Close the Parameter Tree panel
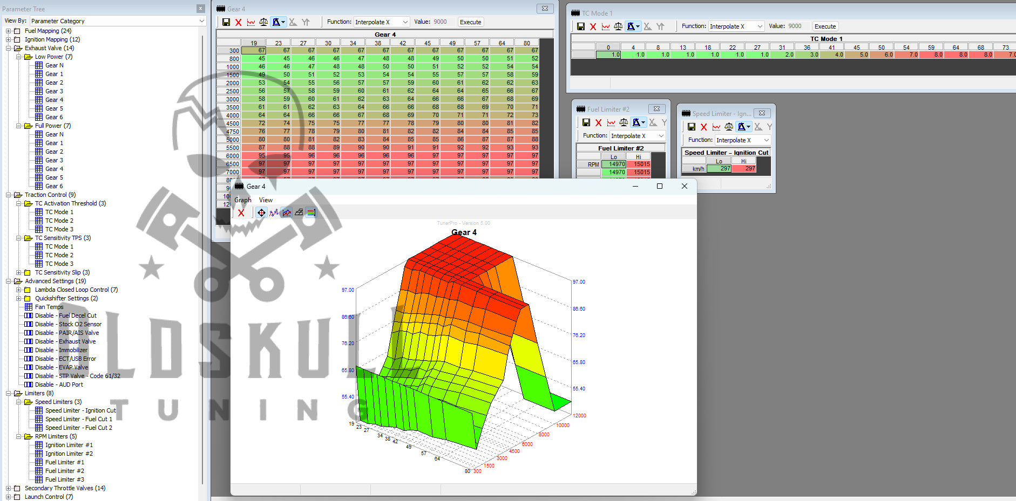1016x501 pixels. click(200, 9)
